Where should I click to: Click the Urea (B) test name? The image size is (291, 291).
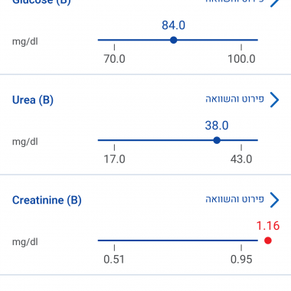pyautogui.click(x=33, y=100)
